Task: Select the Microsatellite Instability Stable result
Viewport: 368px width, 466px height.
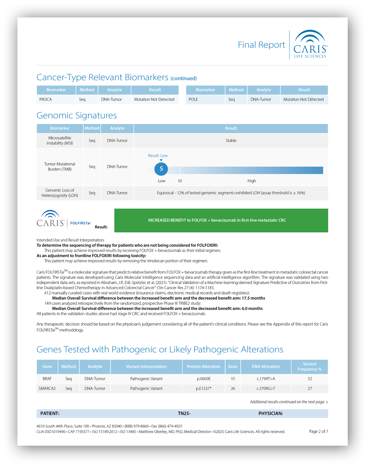Action: tap(231, 141)
